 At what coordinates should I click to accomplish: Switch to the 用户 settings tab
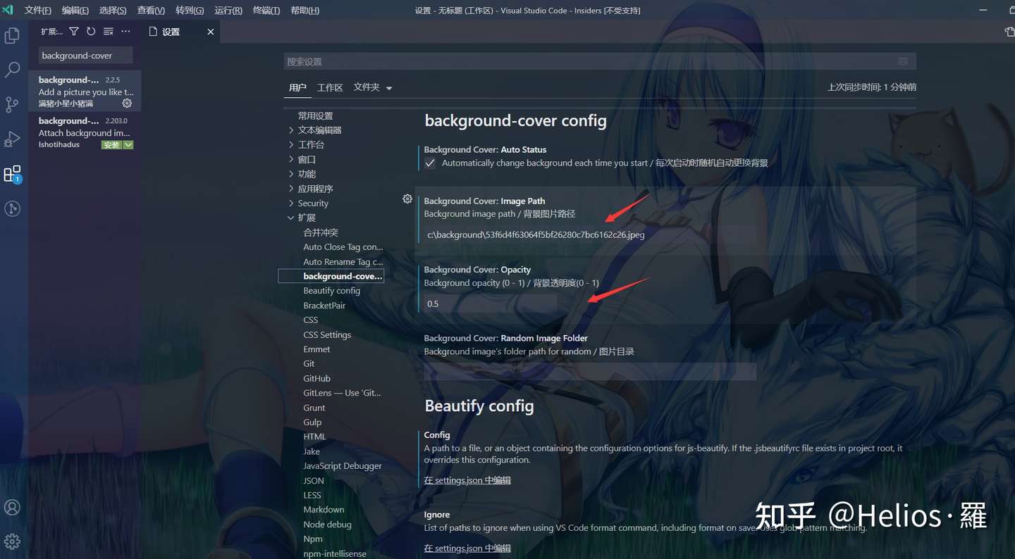point(297,87)
